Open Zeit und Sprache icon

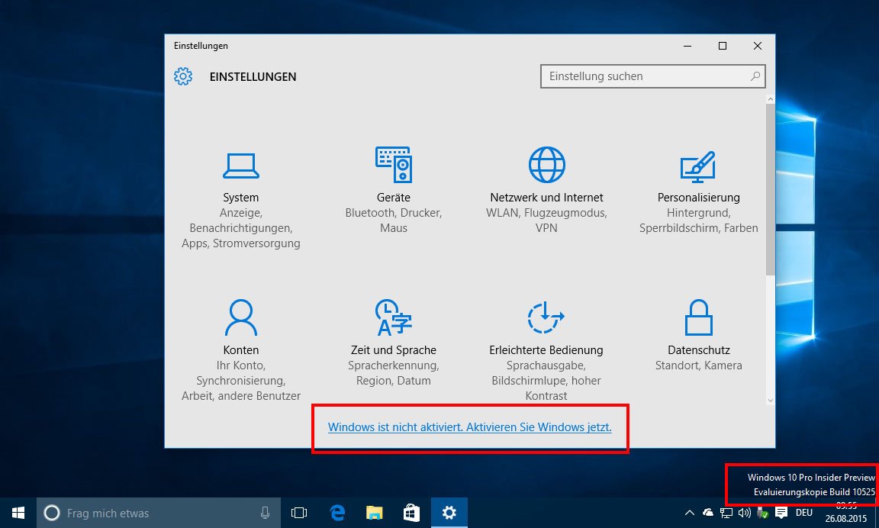[x=393, y=317]
